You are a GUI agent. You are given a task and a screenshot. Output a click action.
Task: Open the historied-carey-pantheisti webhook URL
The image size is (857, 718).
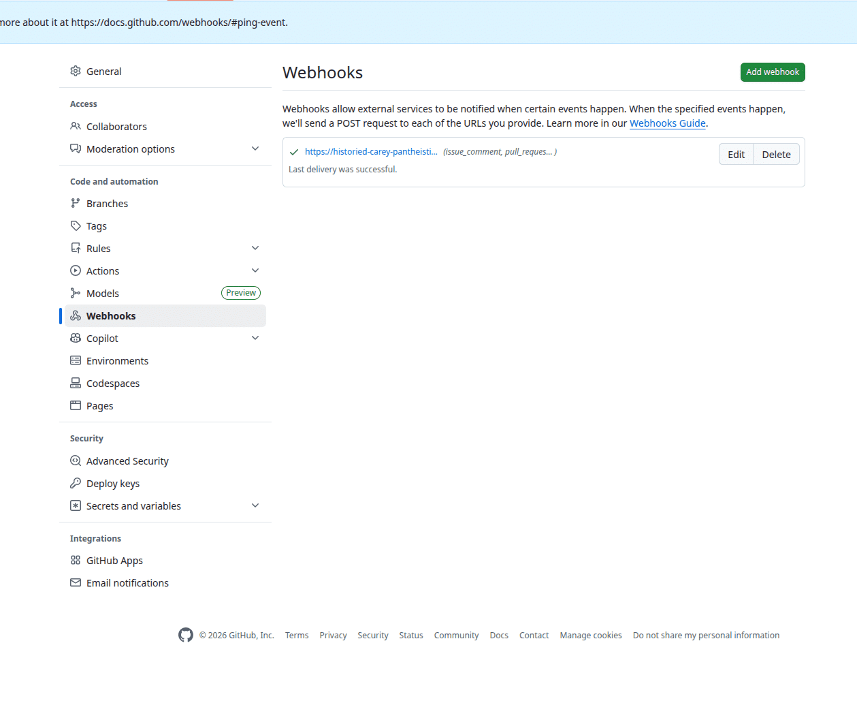click(x=371, y=152)
